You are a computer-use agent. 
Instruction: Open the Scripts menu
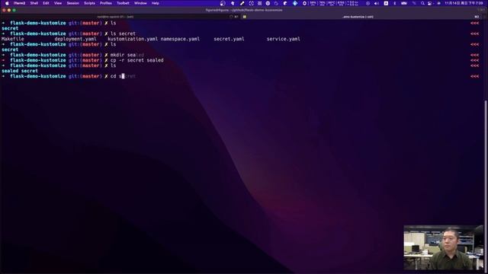pos(90,3)
